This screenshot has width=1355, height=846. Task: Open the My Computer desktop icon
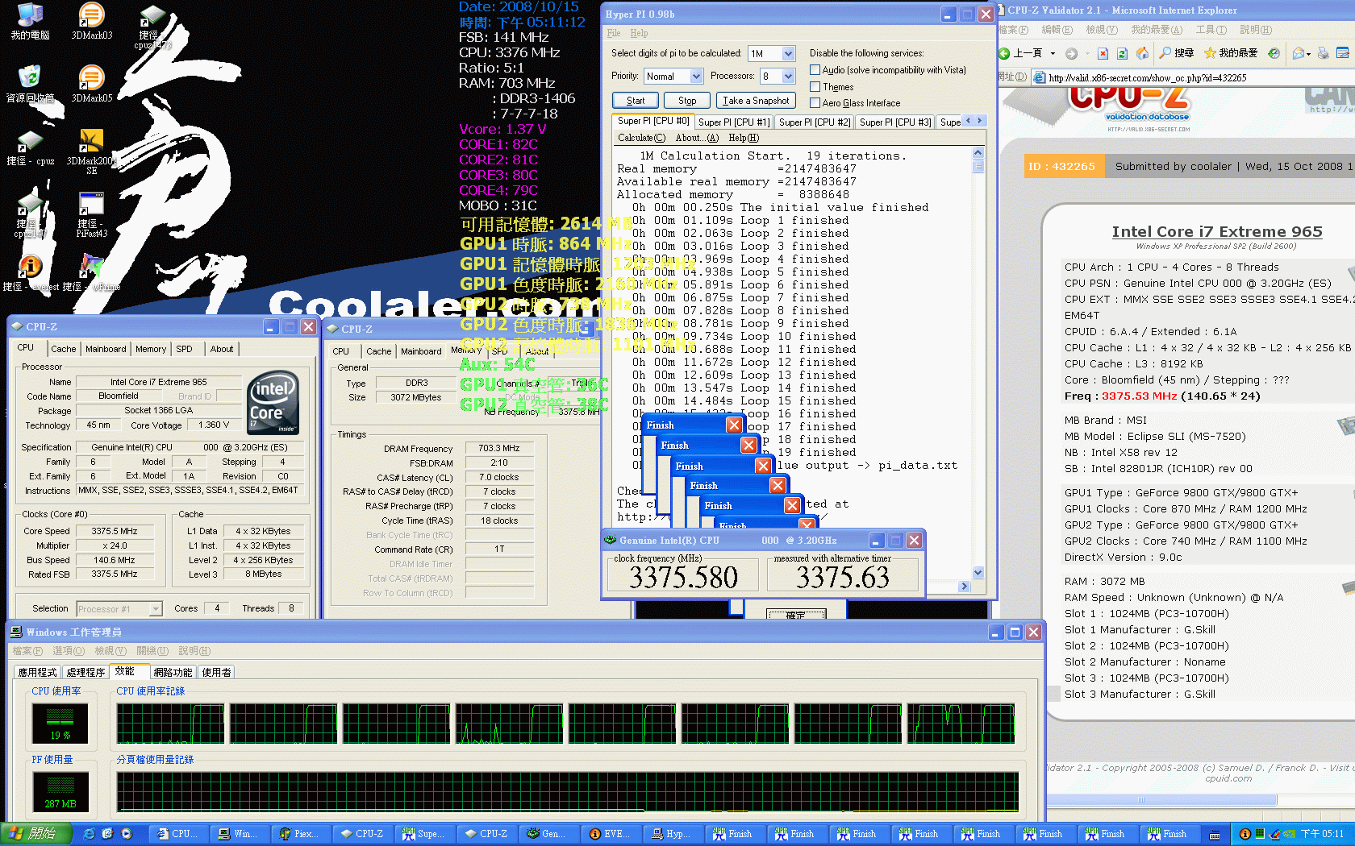pyautogui.click(x=30, y=21)
